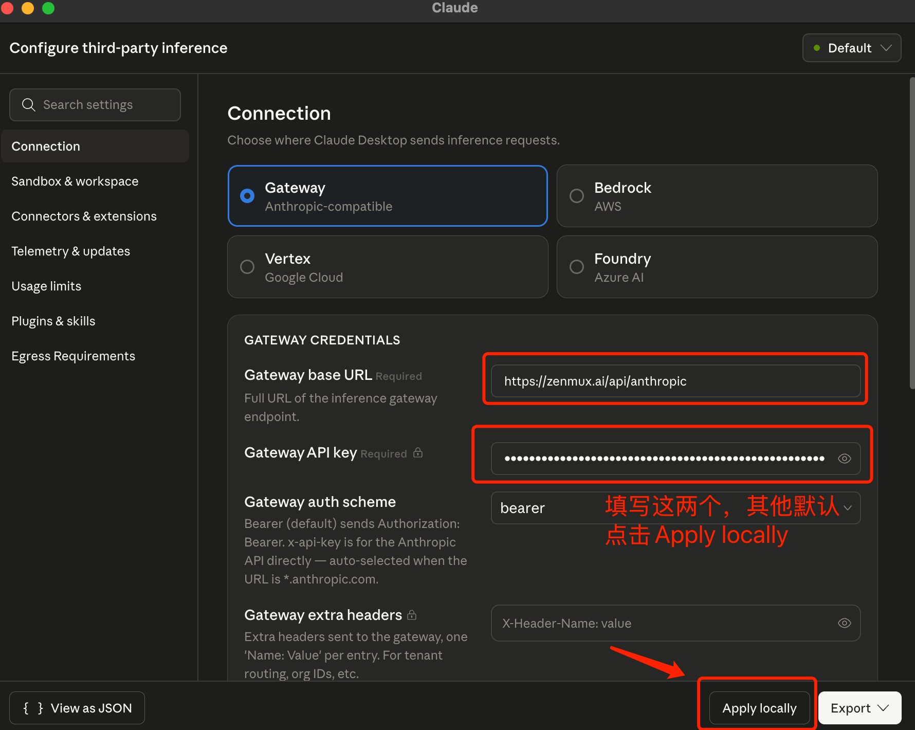Click the Connection page heading
Screen dimensions: 915x730
279,113
